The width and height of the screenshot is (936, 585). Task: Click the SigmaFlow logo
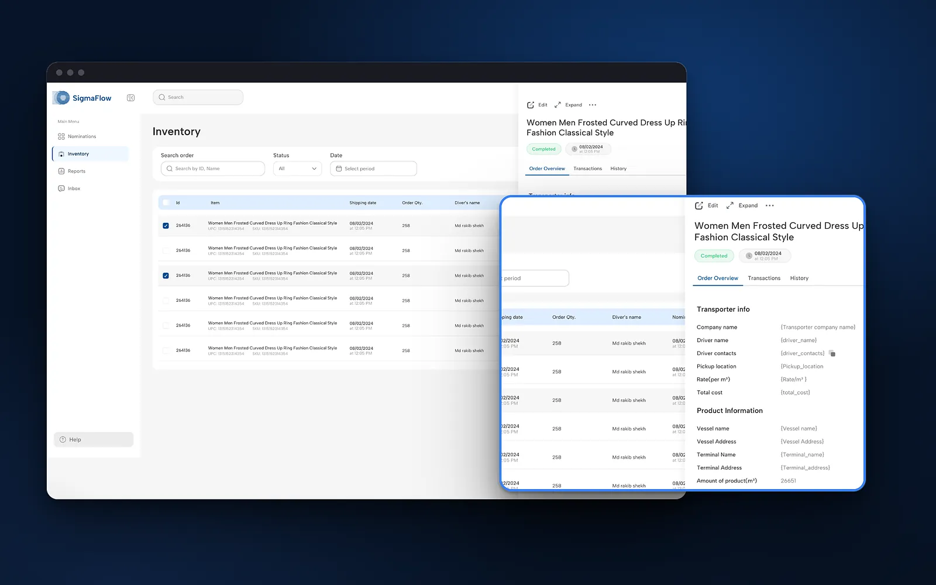(x=82, y=98)
